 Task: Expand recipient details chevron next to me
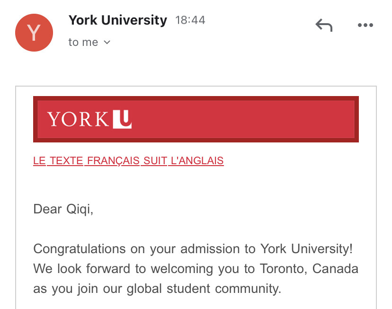pyautogui.click(x=107, y=42)
